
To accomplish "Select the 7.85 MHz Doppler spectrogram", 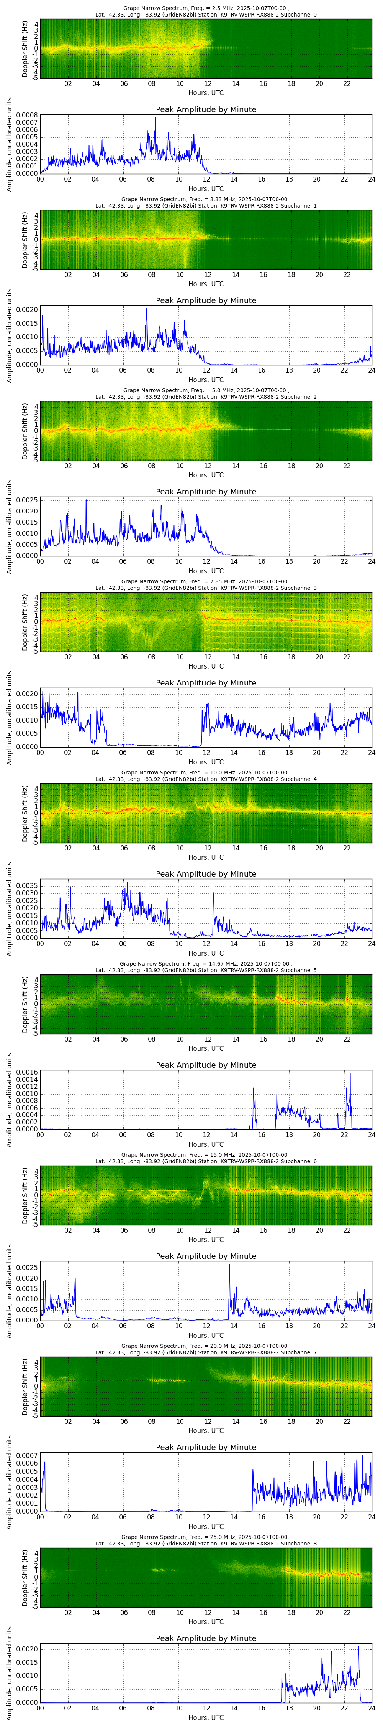I will click(206, 621).
